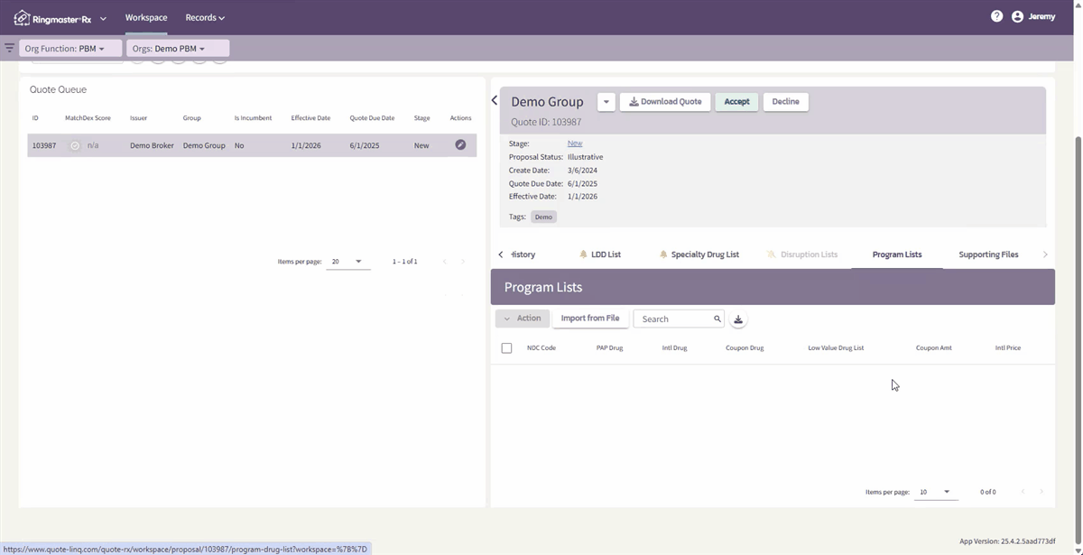
Task: Decline the quote
Action: pyautogui.click(x=785, y=102)
